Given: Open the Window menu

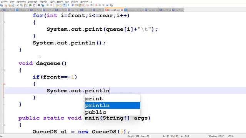Looking at the screenshot, I should click(x=84, y=2).
